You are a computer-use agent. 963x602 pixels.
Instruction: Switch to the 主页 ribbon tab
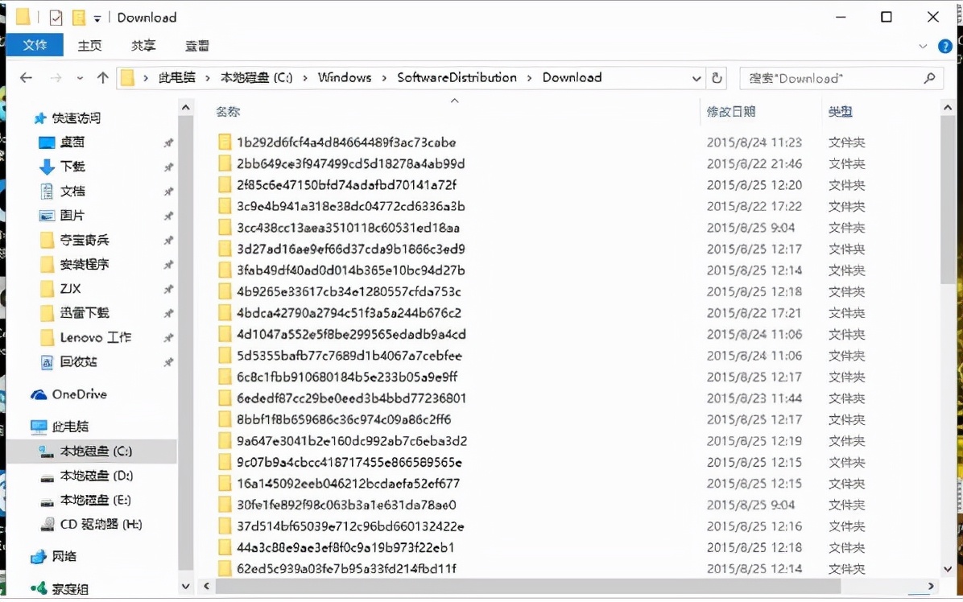pyautogui.click(x=89, y=46)
